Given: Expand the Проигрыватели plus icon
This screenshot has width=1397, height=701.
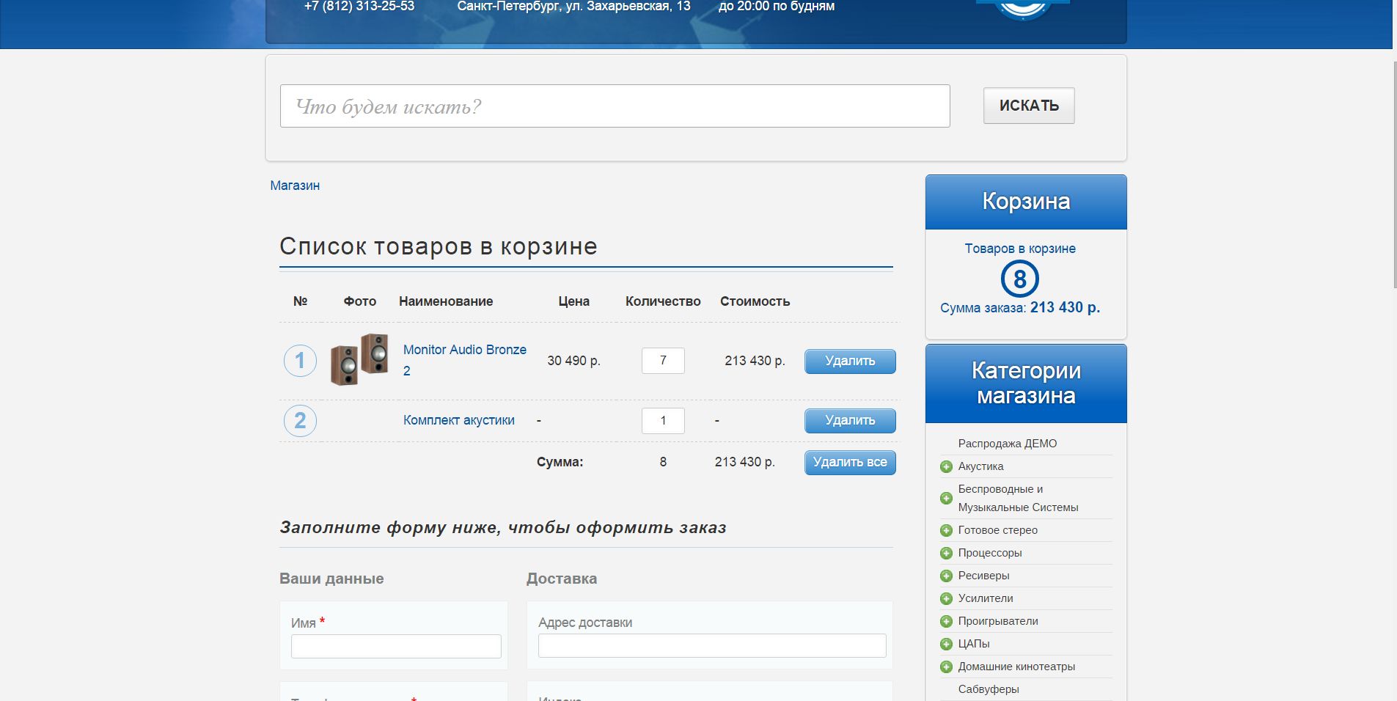Looking at the screenshot, I should coord(946,622).
